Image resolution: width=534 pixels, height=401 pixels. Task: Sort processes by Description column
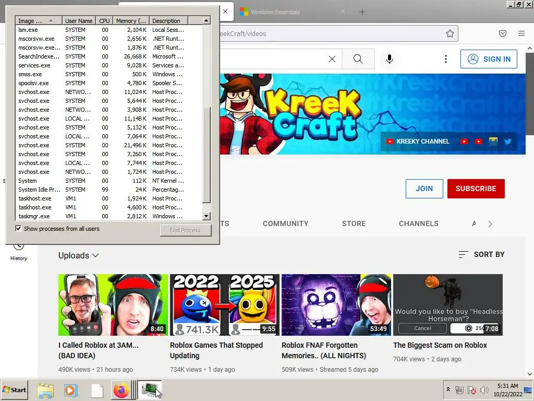pyautogui.click(x=168, y=21)
